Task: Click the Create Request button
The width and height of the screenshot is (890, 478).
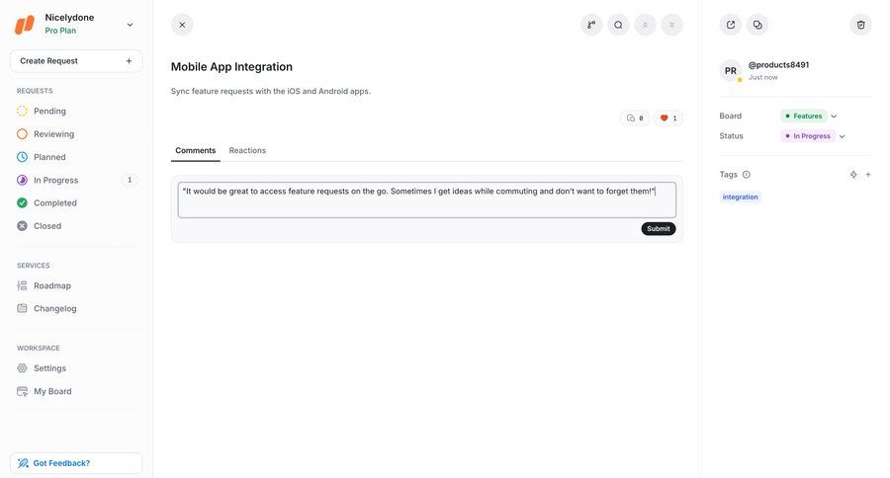Action: [x=76, y=61]
